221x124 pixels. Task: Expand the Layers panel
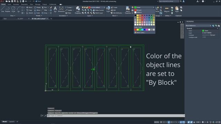[x=90, y=16]
